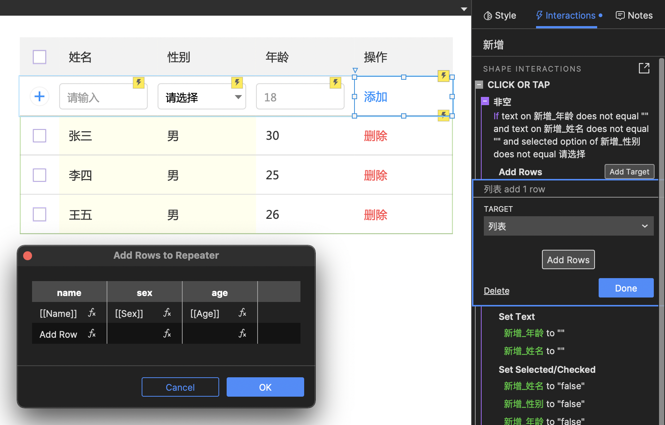The image size is (665, 425).
Task: Click fx icon next to [[Age]]
Action: 242,313
